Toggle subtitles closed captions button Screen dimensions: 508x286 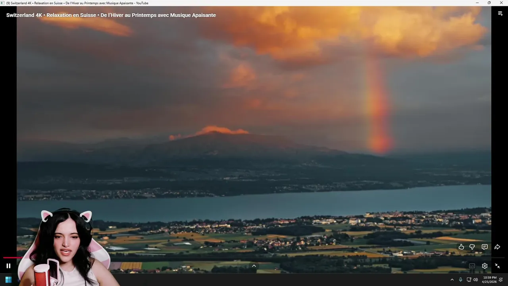pyautogui.click(x=472, y=266)
